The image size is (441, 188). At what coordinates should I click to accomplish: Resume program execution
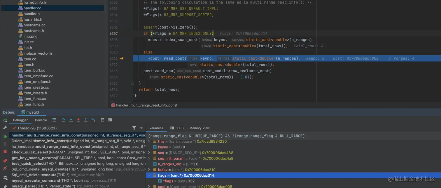(x=5, y=136)
